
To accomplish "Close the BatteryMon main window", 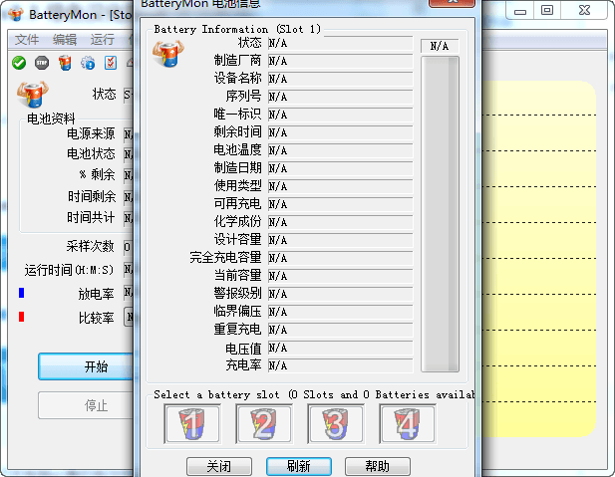I will click(584, 11).
